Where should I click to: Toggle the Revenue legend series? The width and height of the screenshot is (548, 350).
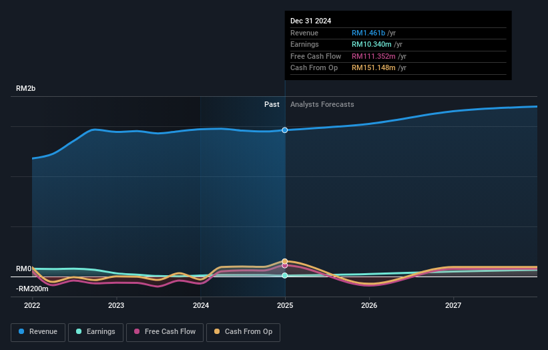pos(38,332)
